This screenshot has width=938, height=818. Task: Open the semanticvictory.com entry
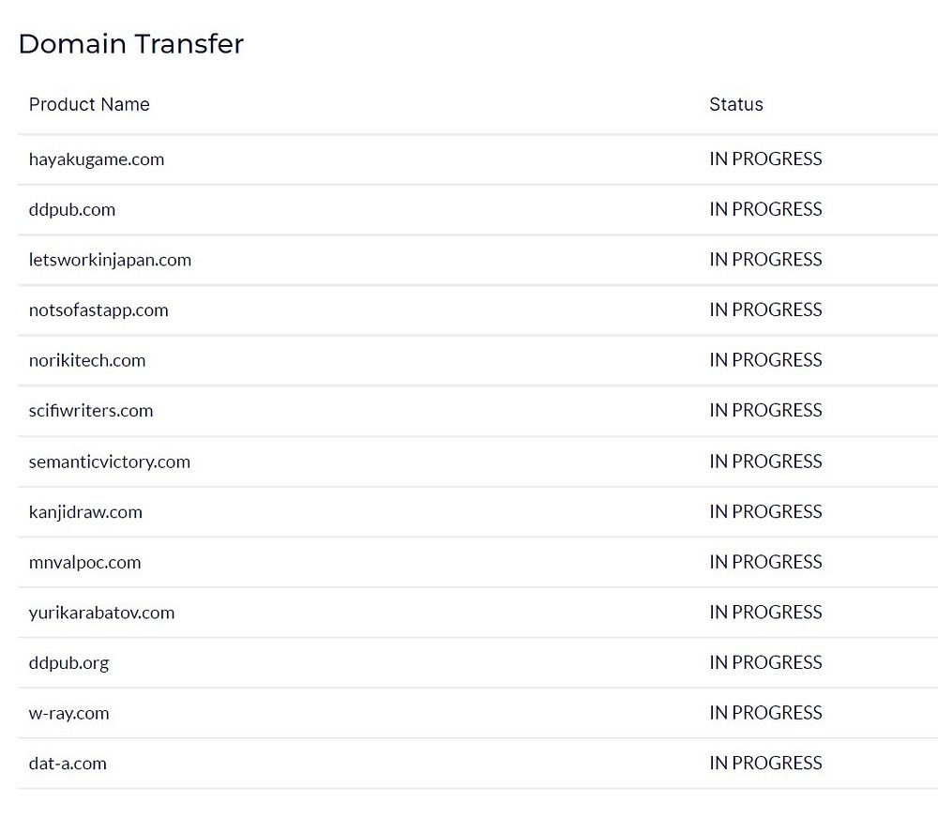(110, 462)
